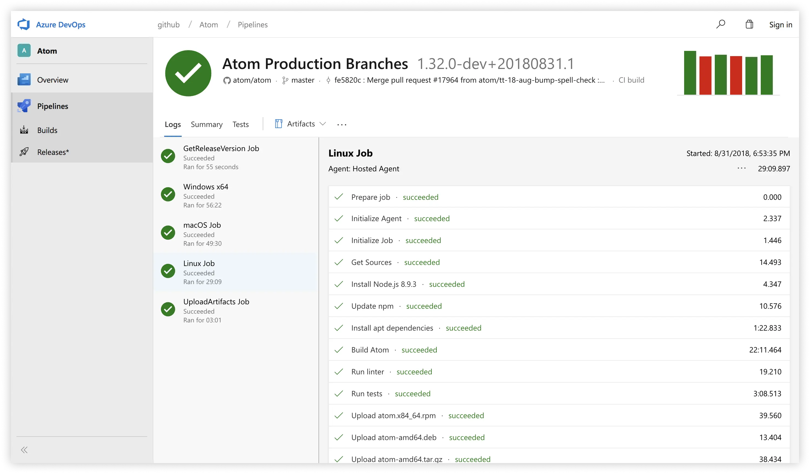Open the github breadcrumb link
This screenshot has height=474, width=810.
coord(168,25)
